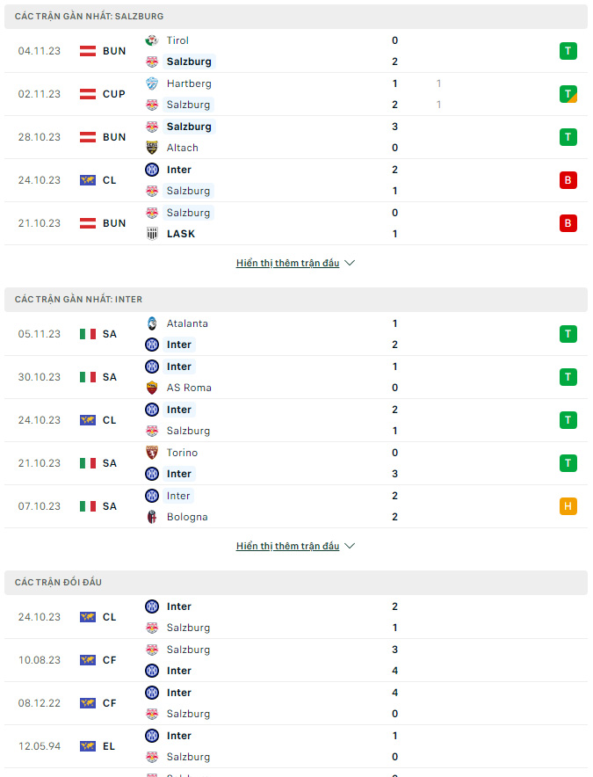The width and height of the screenshot is (593, 777).
Task: Click the Austrian flag on the 02.11.23 CUP match
Action: tap(88, 94)
